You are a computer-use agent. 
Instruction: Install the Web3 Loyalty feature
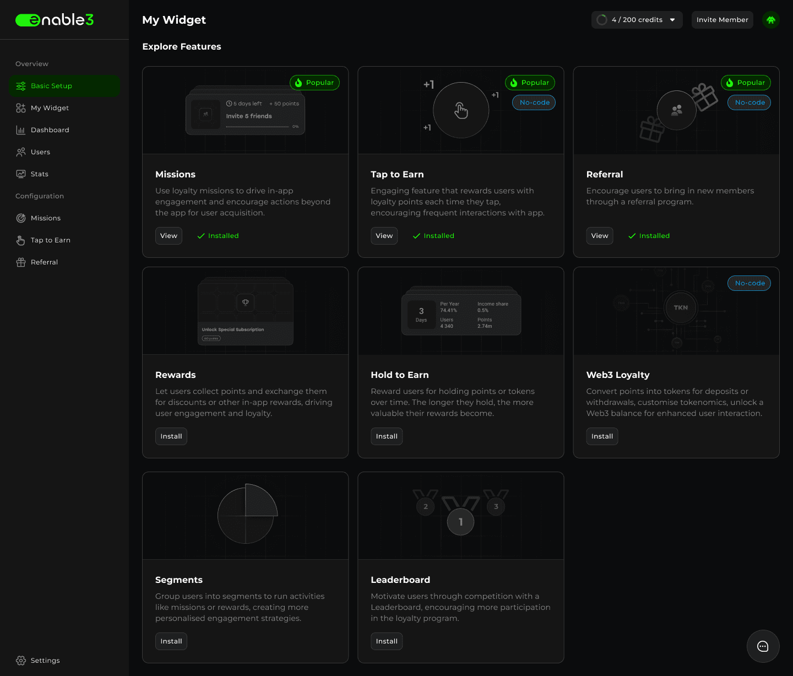602,436
